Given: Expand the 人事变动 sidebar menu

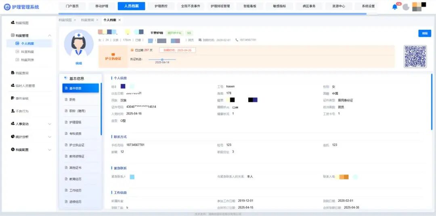Looking at the screenshot, I should [x=50, y=124].
